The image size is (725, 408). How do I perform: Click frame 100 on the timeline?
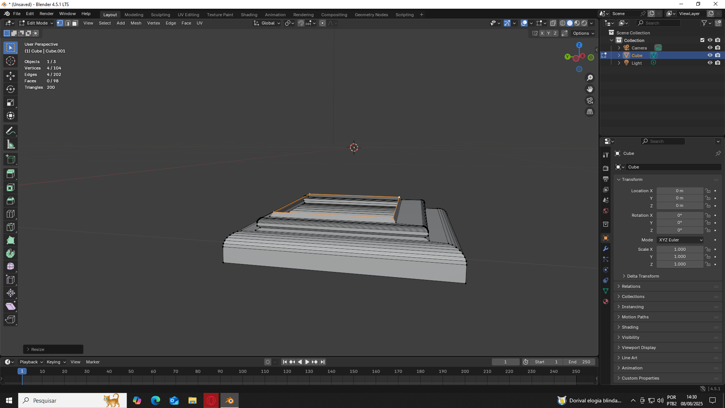click(x=243, y=372)
